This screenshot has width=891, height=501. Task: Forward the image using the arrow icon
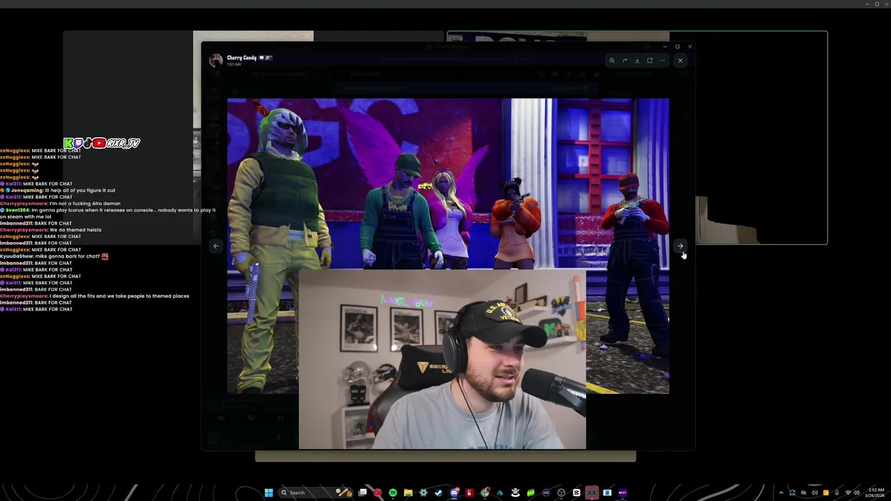624,61
